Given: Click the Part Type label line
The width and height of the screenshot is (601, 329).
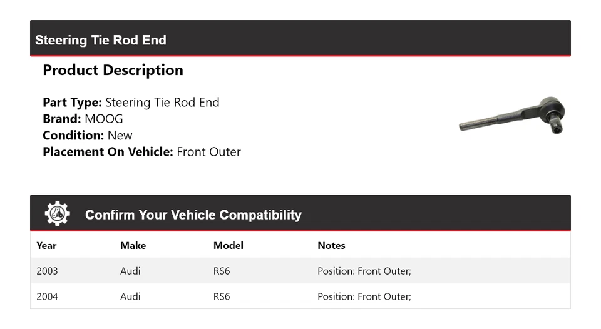Looking at the screenshot, I should (131, 103).
